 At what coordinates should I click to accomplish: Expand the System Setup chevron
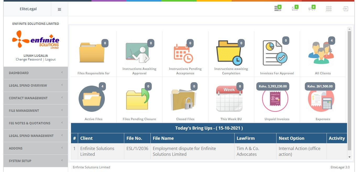click(62, 160)
